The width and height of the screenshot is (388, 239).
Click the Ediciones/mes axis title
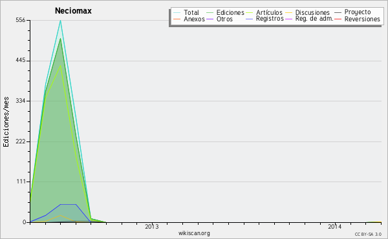(x=6, y=122)
